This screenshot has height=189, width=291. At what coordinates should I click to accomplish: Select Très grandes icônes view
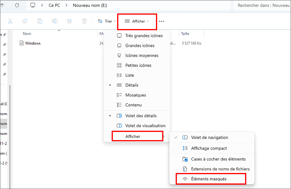pyautogui.click(x=144, y=36)
